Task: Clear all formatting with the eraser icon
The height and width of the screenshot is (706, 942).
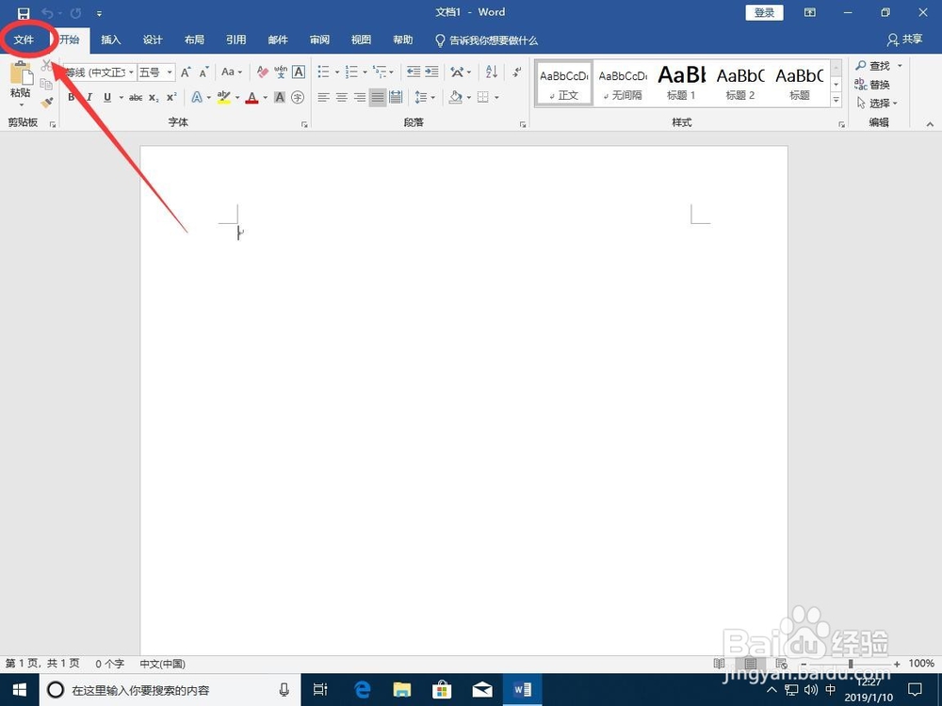Action: pos(263,72)
